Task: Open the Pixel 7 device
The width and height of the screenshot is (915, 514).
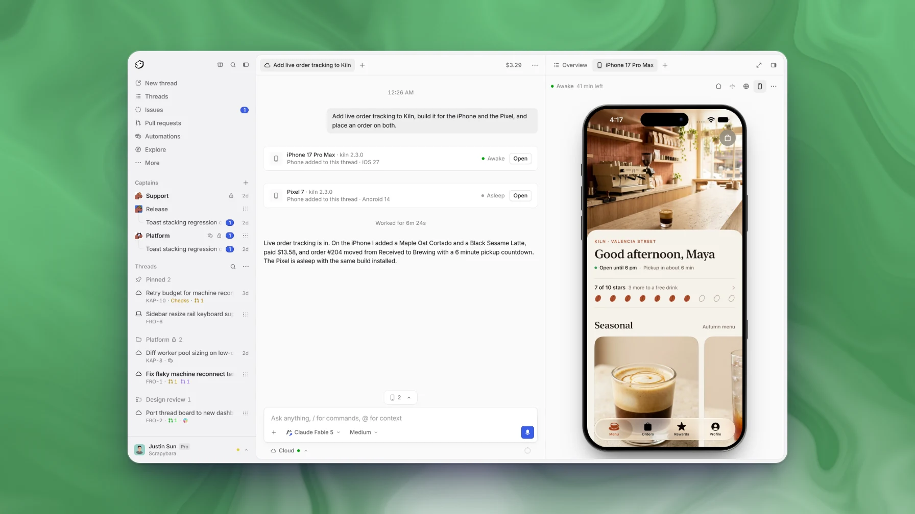Action: click(520, 196)
